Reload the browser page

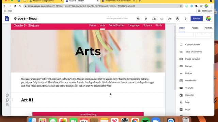tap(15, 6)
